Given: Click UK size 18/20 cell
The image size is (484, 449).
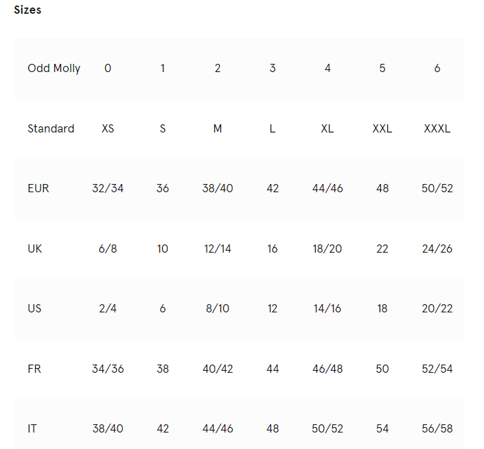Looking at the screenshot, I should 327,249.
